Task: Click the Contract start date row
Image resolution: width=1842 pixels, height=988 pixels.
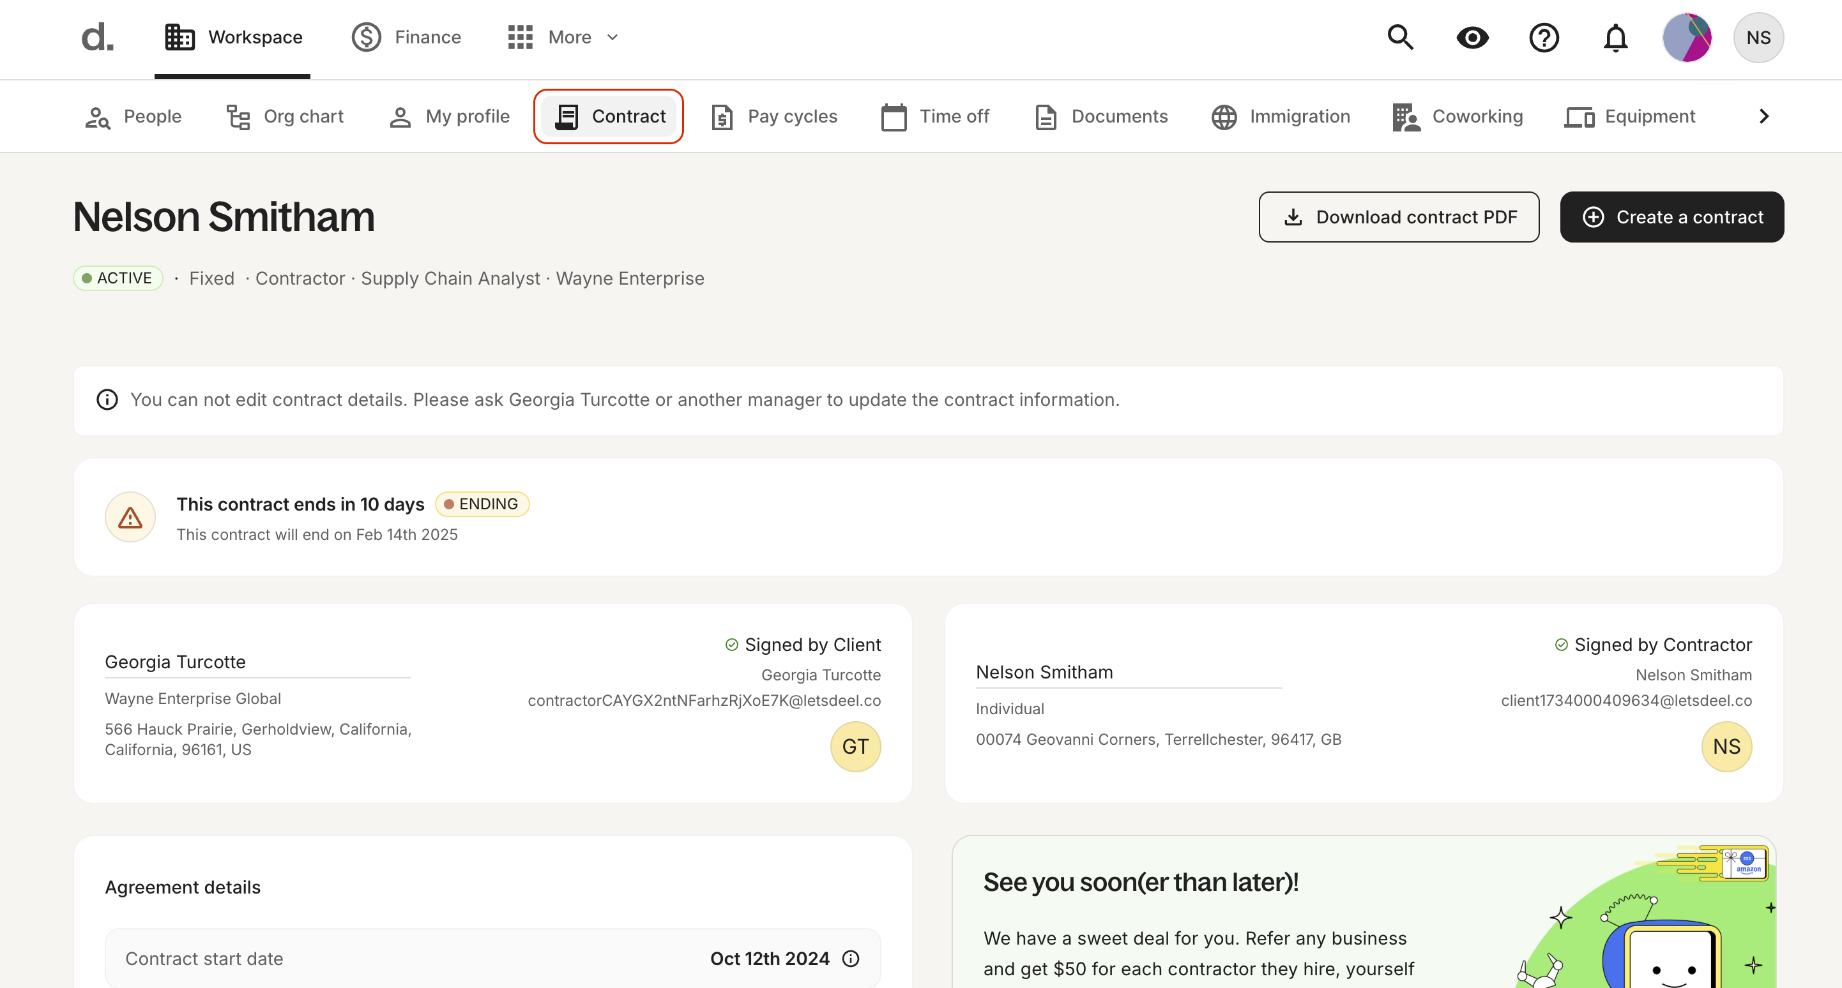Action: pos(492,959)
